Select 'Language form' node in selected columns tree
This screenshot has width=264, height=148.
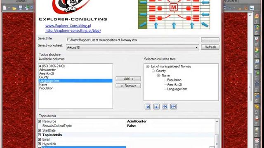tap(177, 89)
